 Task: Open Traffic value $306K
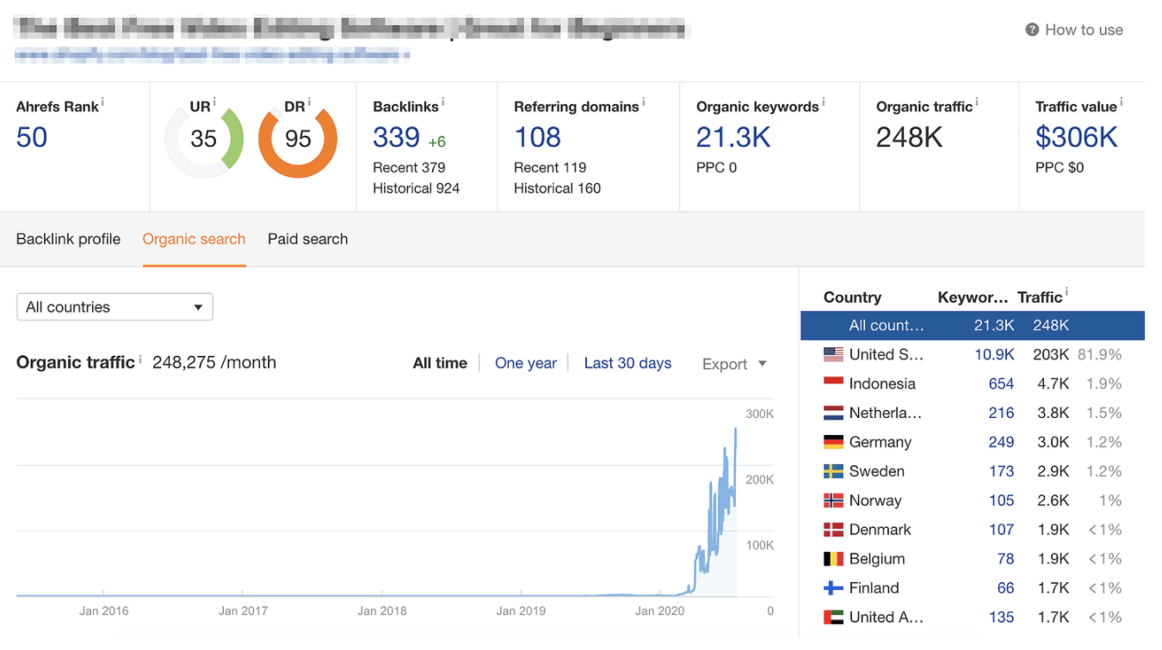[x=1076, y=138]
